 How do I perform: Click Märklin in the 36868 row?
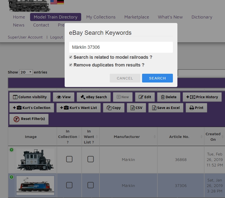(129, 160)
